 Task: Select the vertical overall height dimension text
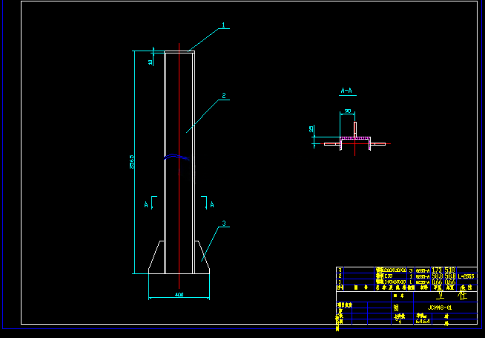tap(132, 162)
